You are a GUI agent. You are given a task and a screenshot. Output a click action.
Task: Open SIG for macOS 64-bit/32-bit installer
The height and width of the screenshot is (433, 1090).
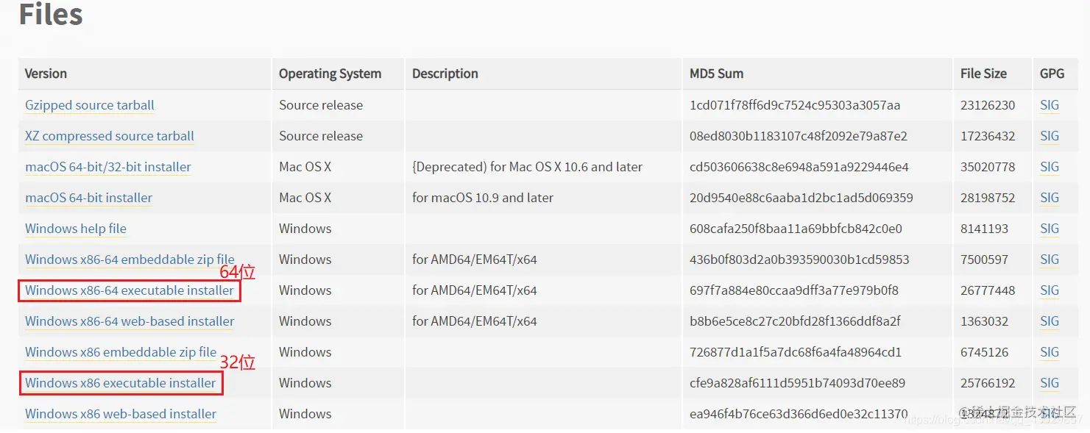click(1050, 167)
